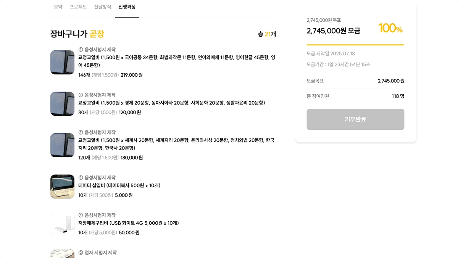
Task: Open thumbnail of the 146개 교정교열비 item
Action: [x=62, y=62]
